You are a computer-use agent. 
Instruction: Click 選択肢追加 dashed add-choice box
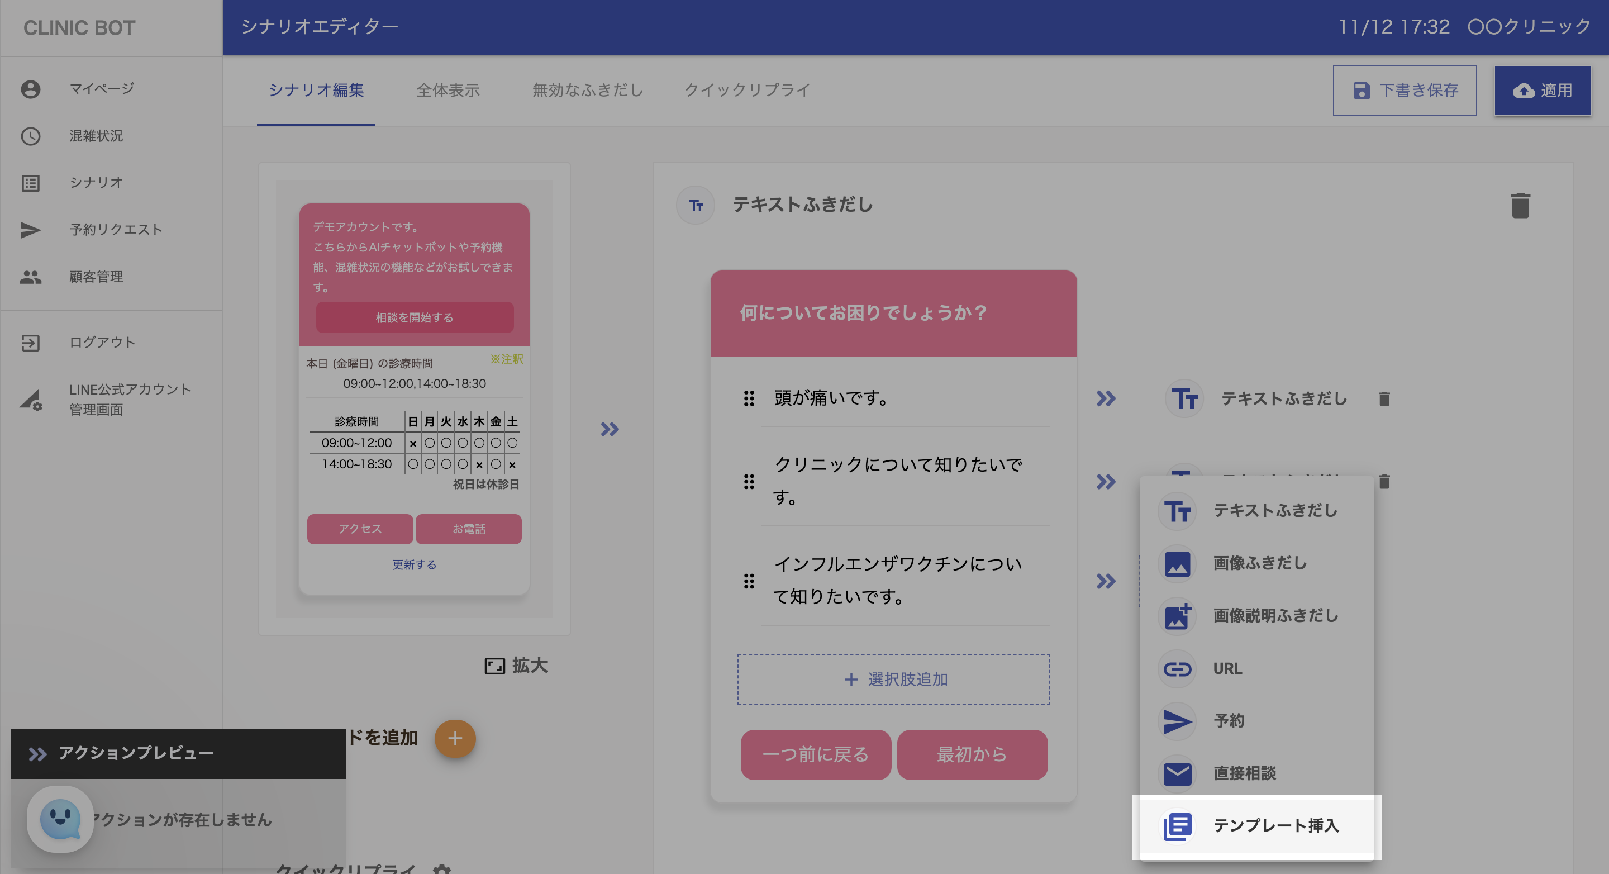(x=893, y=679)
